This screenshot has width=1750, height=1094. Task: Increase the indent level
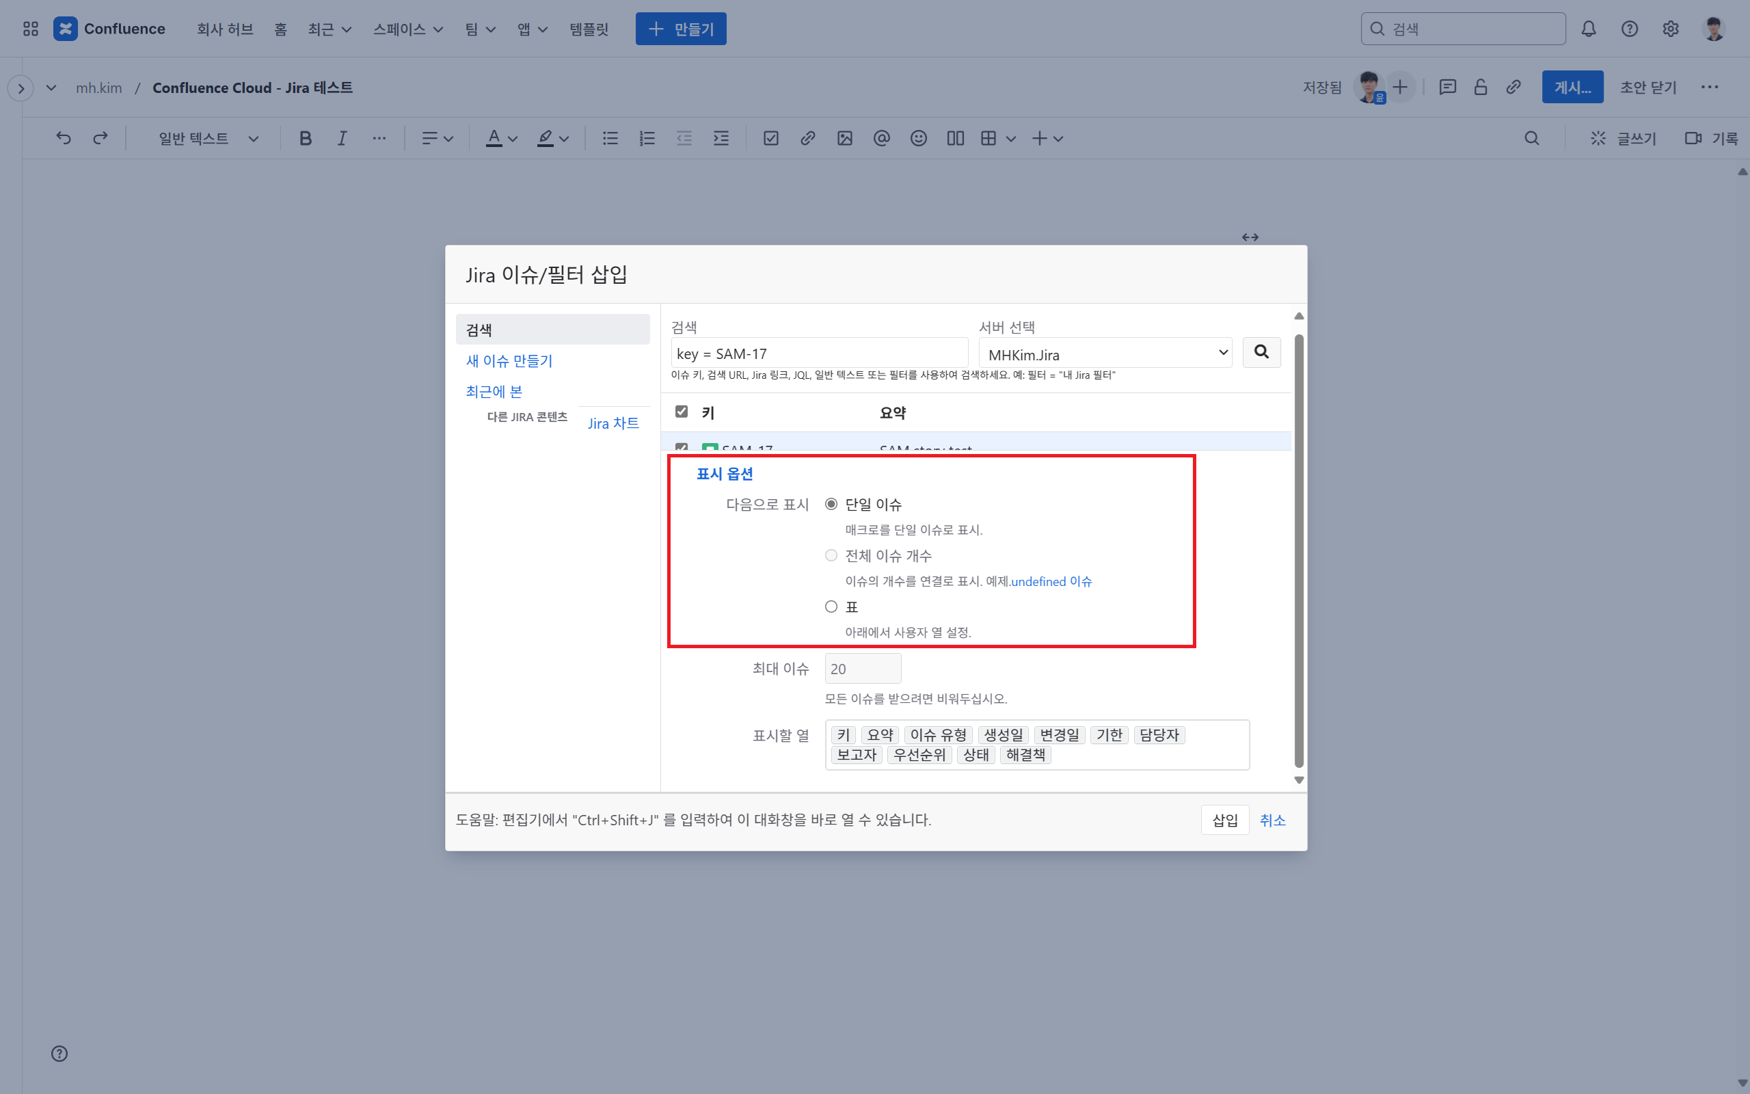tap(721, 138)
